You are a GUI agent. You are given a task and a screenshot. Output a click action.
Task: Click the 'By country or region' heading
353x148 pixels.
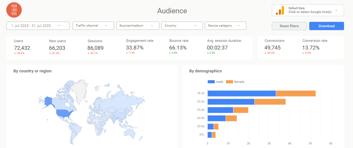point(32,71)
